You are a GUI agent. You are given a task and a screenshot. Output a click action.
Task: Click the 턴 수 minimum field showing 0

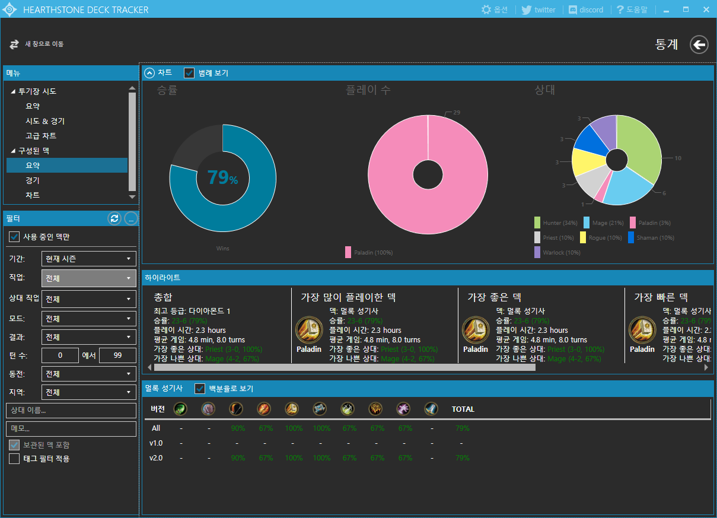[60, 355]
